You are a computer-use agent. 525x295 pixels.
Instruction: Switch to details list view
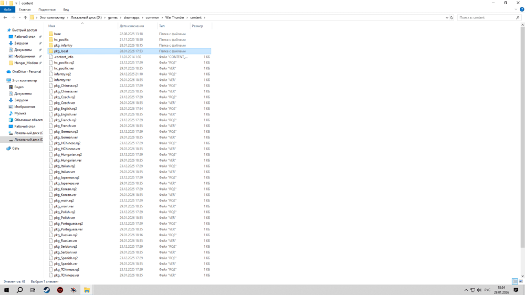pyautogui.click(x=514, y=281)
